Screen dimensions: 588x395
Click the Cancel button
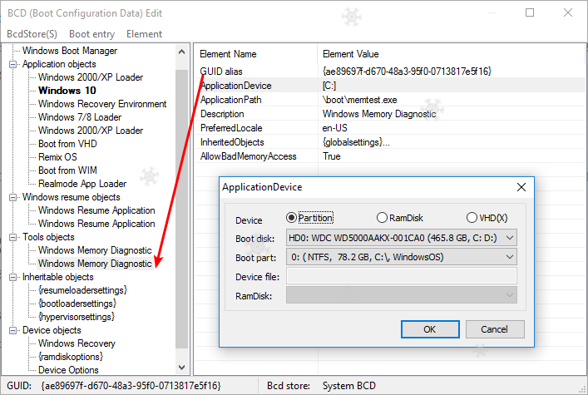(495, 329)
